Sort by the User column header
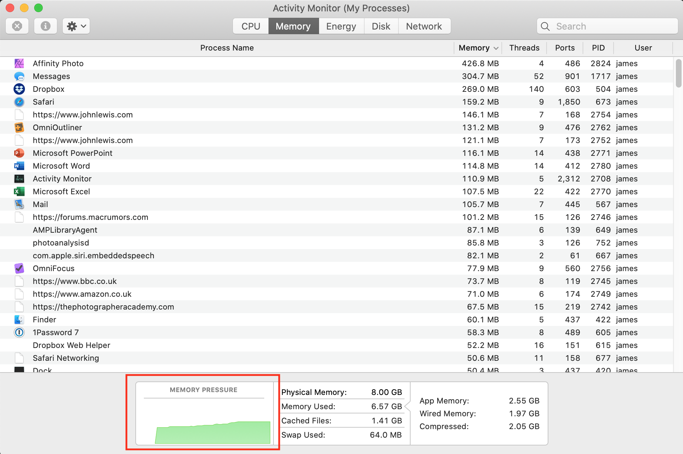This screenshot has height=454, width=683. point(643,48)
